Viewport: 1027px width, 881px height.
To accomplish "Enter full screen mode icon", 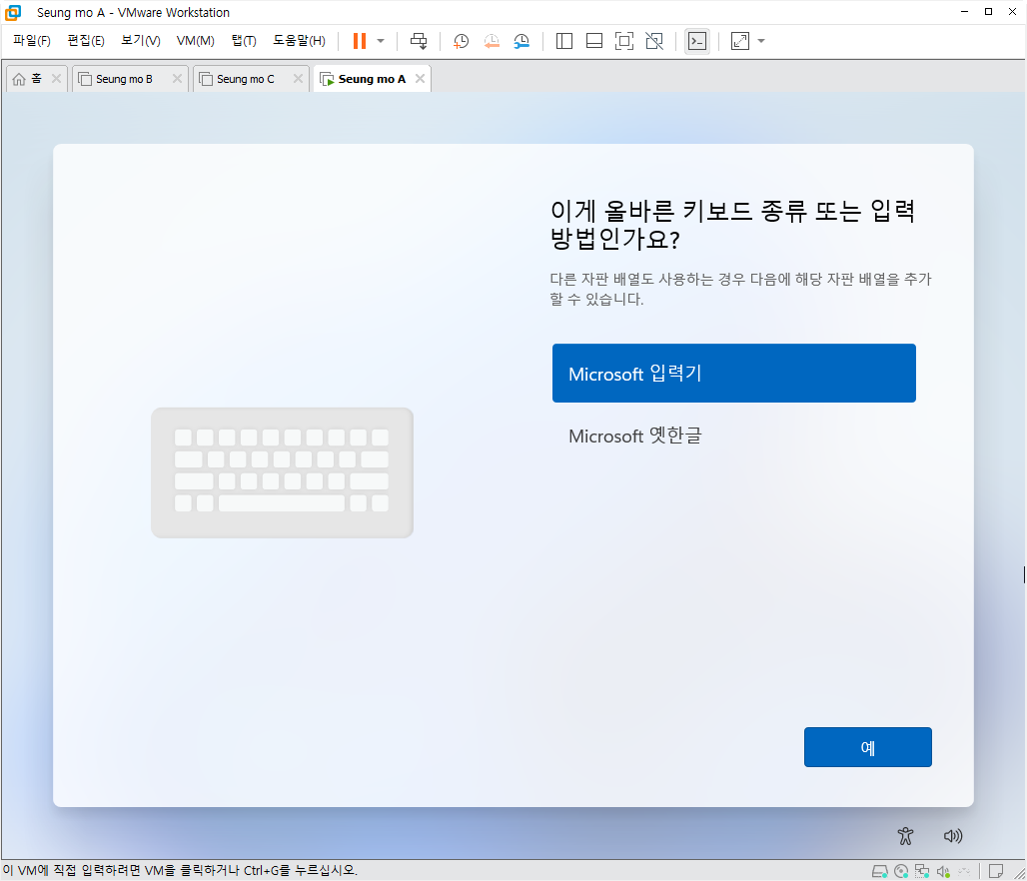I will click(624, 41).
